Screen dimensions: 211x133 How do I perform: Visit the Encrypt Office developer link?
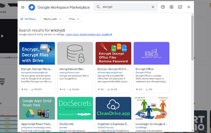pos(143,73)
